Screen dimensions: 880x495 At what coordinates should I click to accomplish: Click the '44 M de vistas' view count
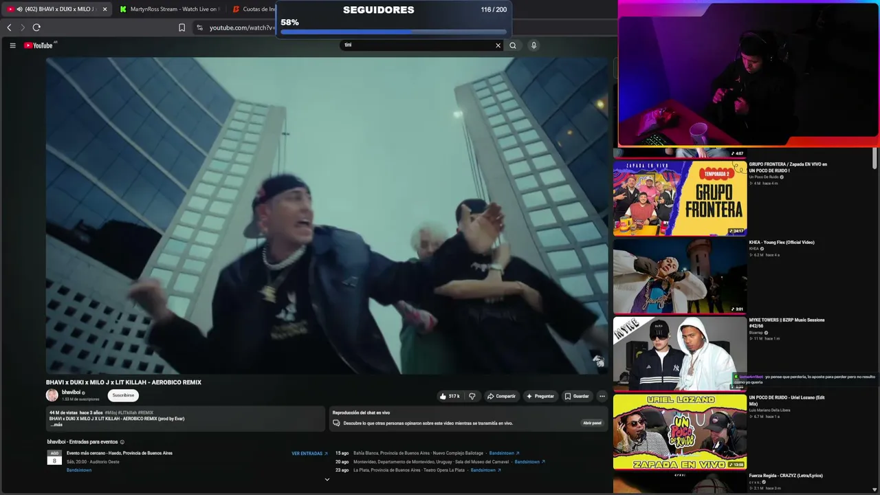[63, 412]
